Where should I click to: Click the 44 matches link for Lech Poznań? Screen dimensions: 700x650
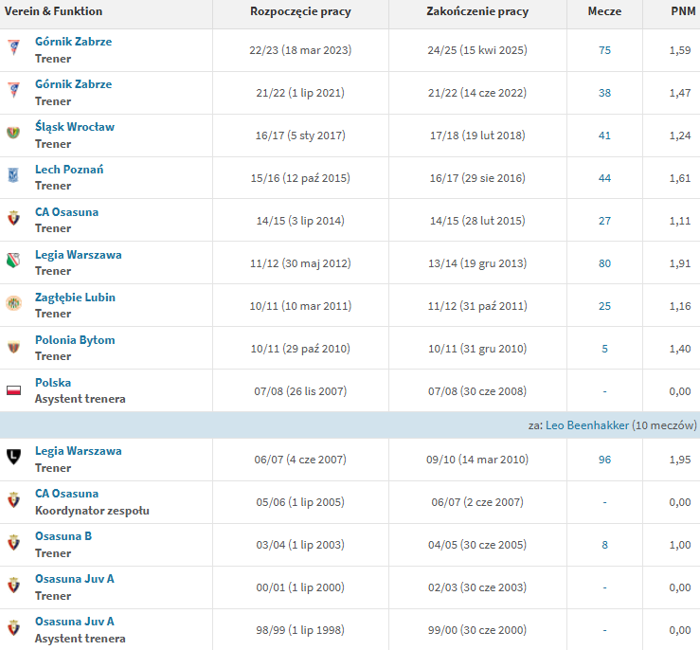click(604, 178)
